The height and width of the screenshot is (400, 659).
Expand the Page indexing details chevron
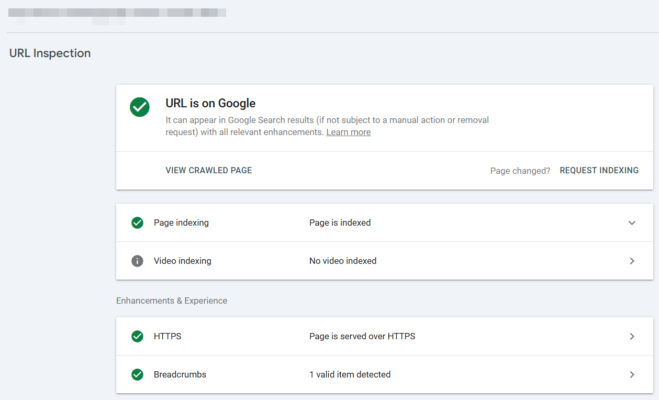click(x=632, y=223)
